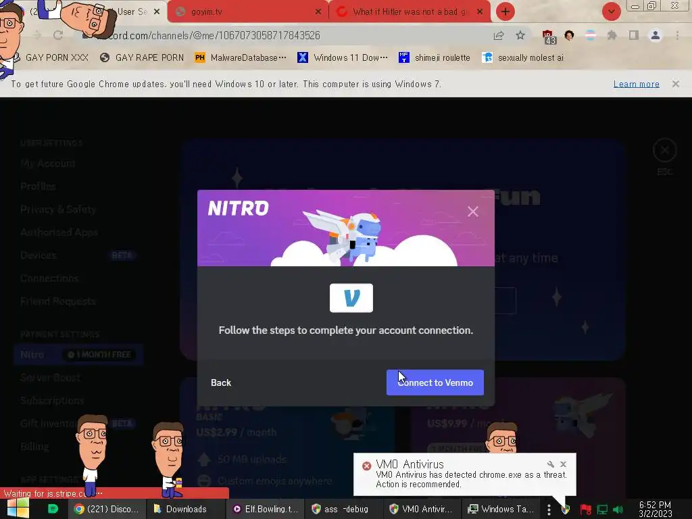Open Subscriptions settings

52,401
